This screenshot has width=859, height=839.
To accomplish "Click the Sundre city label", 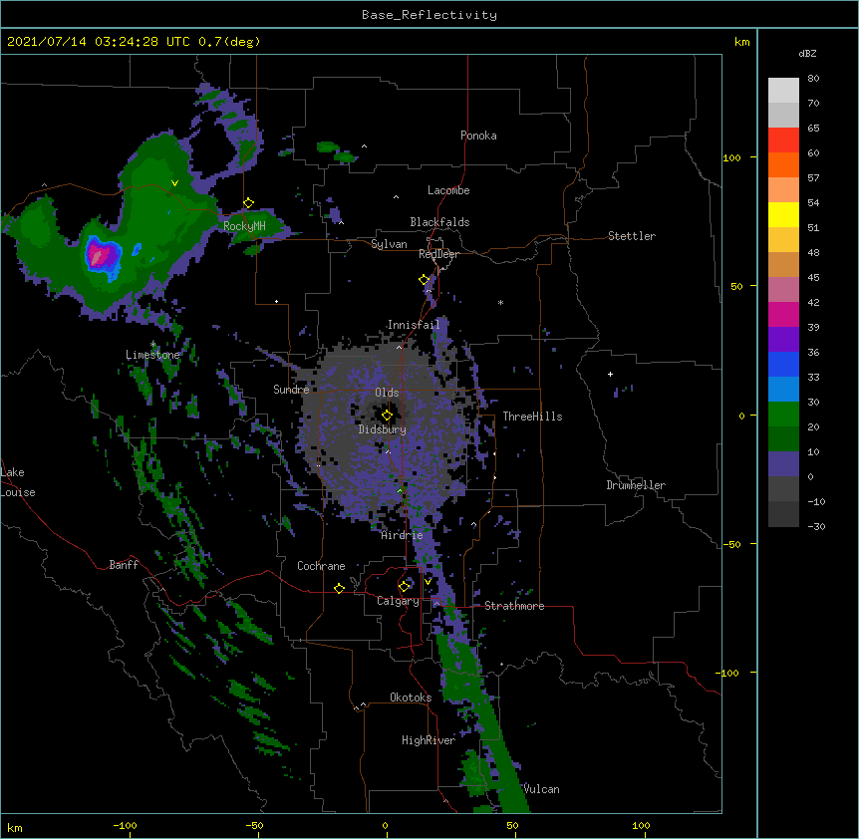I will point(291,390).
